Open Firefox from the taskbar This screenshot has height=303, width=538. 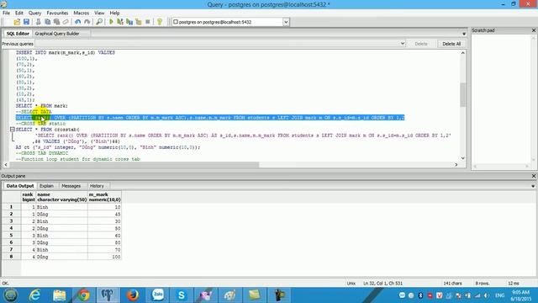[132, 295]
